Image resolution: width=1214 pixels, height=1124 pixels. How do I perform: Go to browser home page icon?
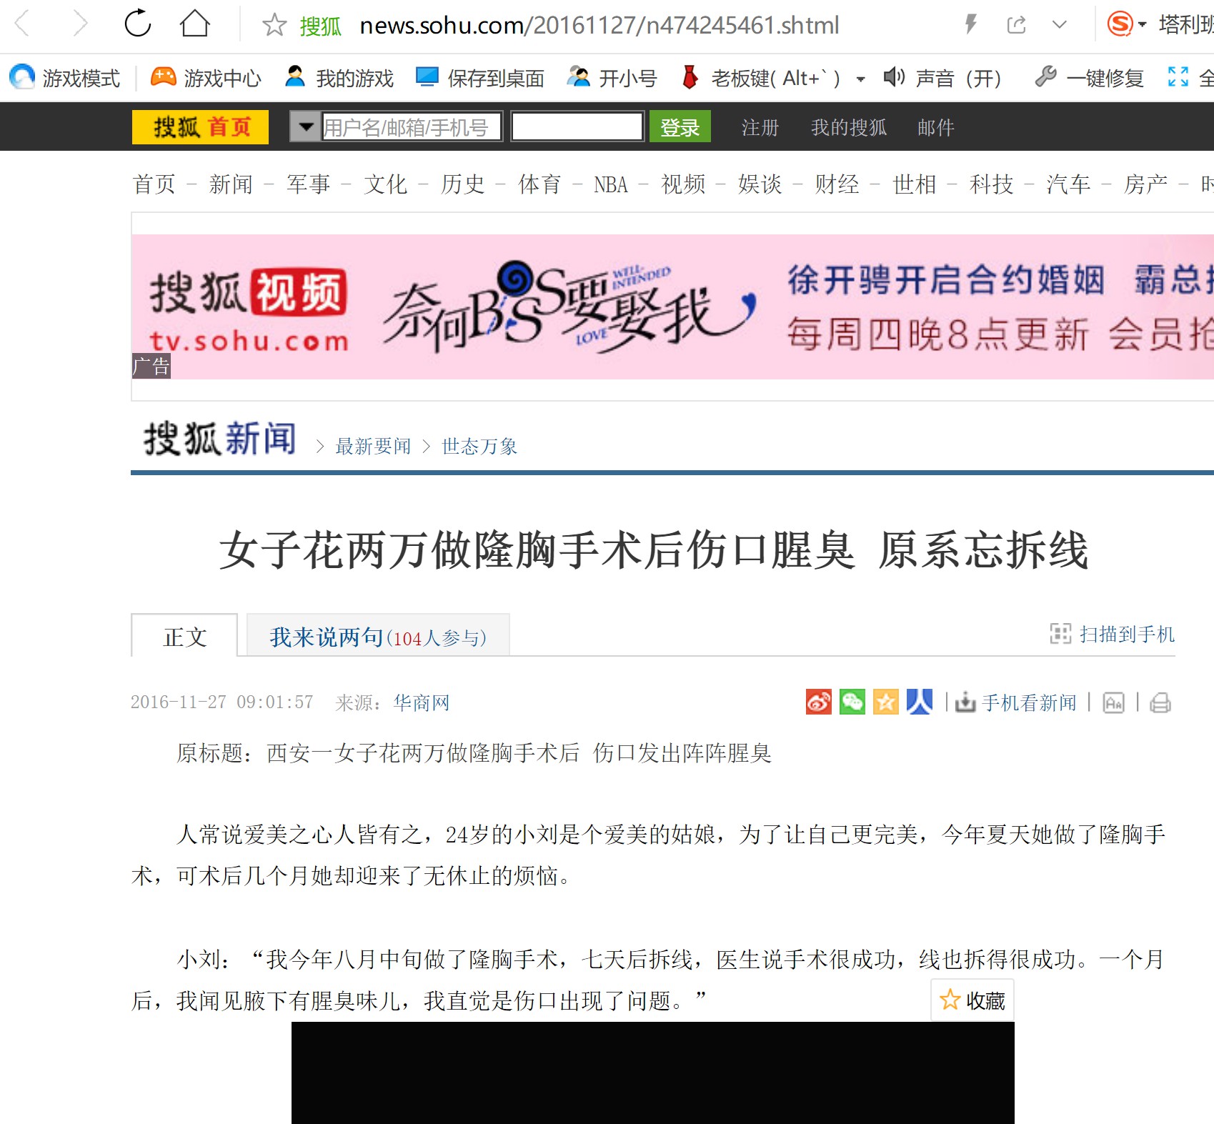coord(194,24)
